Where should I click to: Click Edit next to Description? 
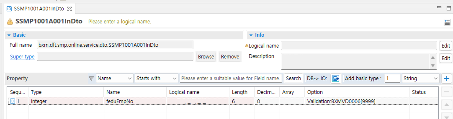tap(446, 58)
